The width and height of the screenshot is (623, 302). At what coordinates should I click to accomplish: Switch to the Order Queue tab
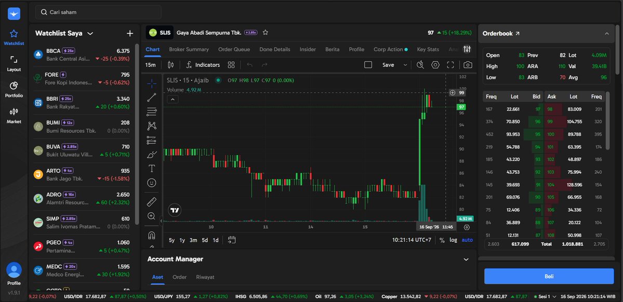pyautogui.click(x=234, y=49)
